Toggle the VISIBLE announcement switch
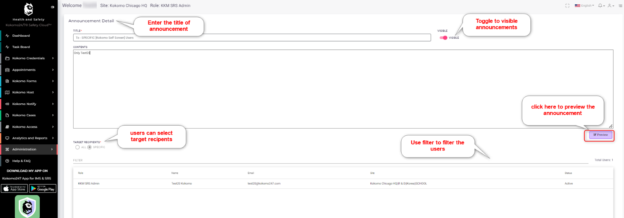Image resolution: width=624 pixels, height=218 pixels. pyautogui.click(x=443, y=38)
